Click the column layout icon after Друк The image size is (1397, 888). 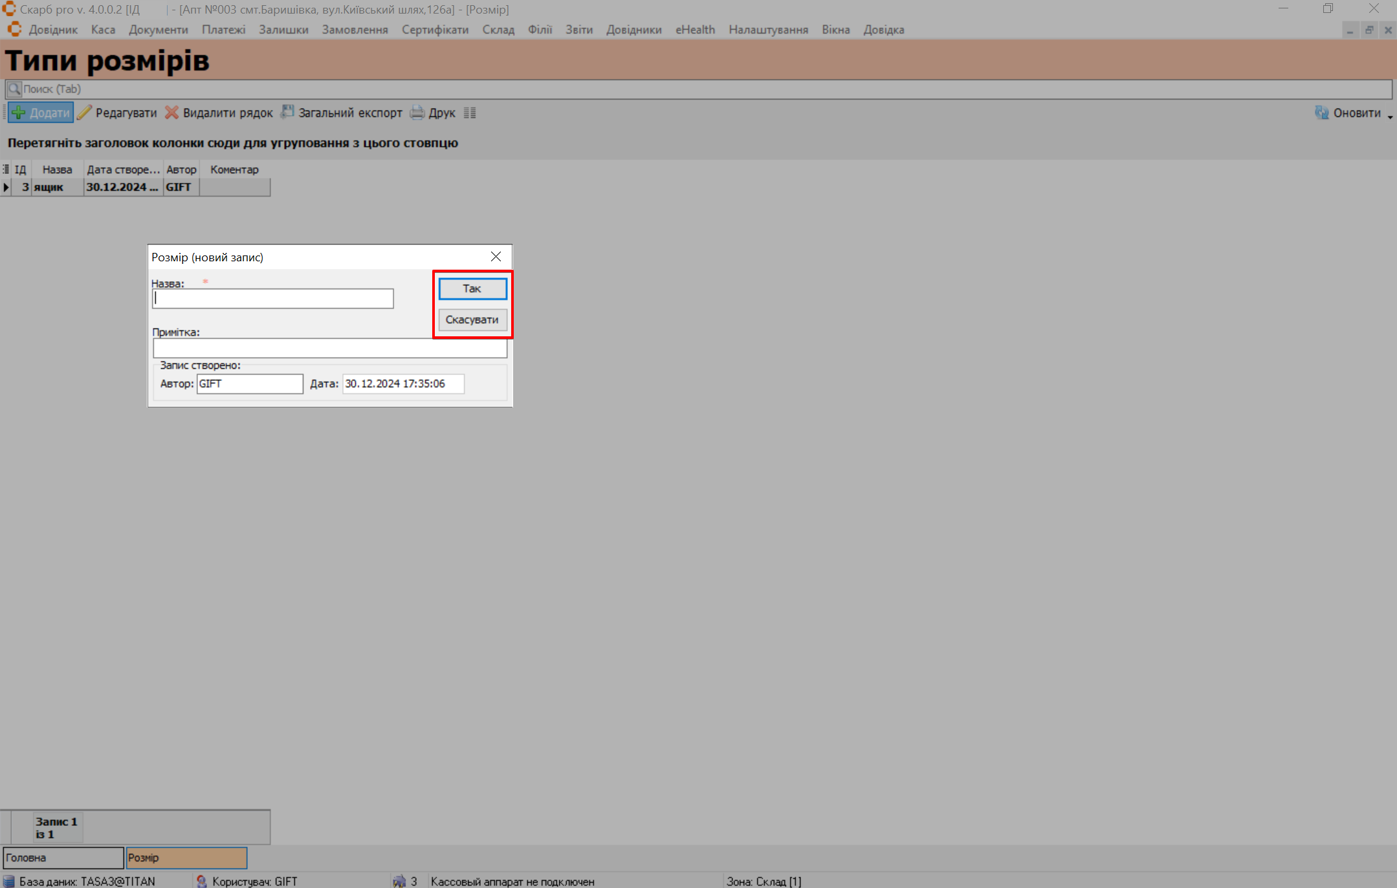[470, 113]
